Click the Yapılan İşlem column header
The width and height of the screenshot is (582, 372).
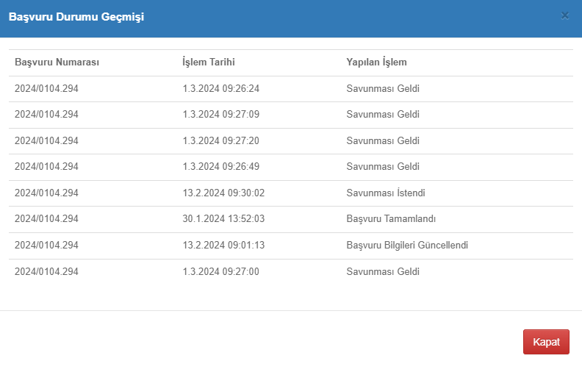(x=376, y=62)
